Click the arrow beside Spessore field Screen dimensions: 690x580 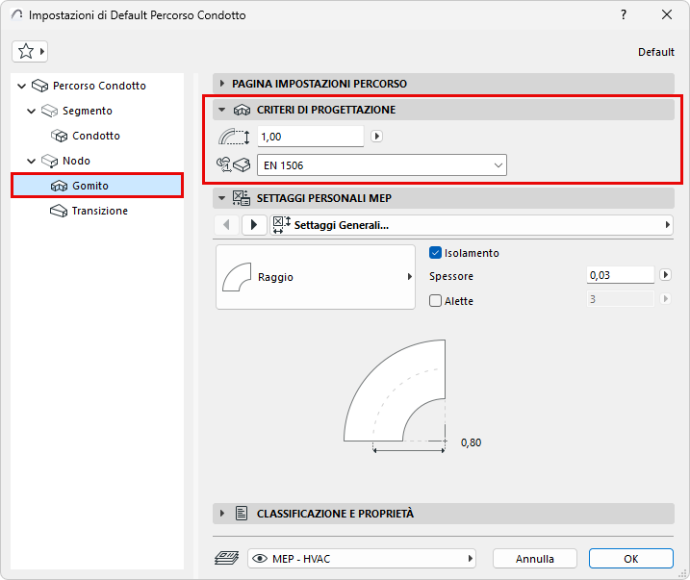[665, 275]
